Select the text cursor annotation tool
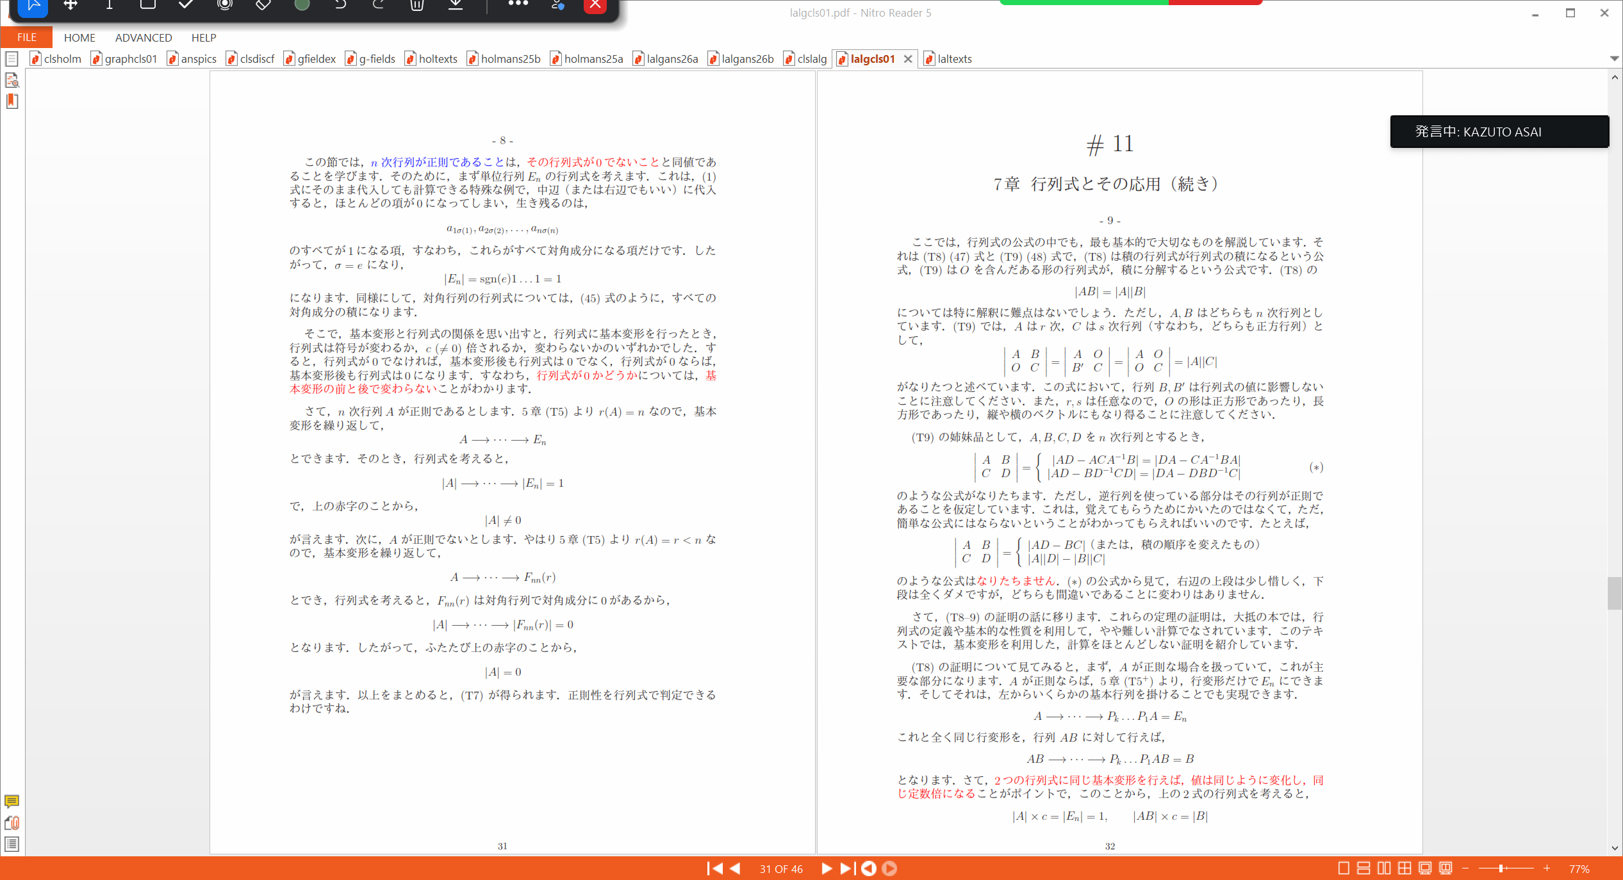Image resolution: width=1623 pixels, height=880 pixels. click(110, 5)
